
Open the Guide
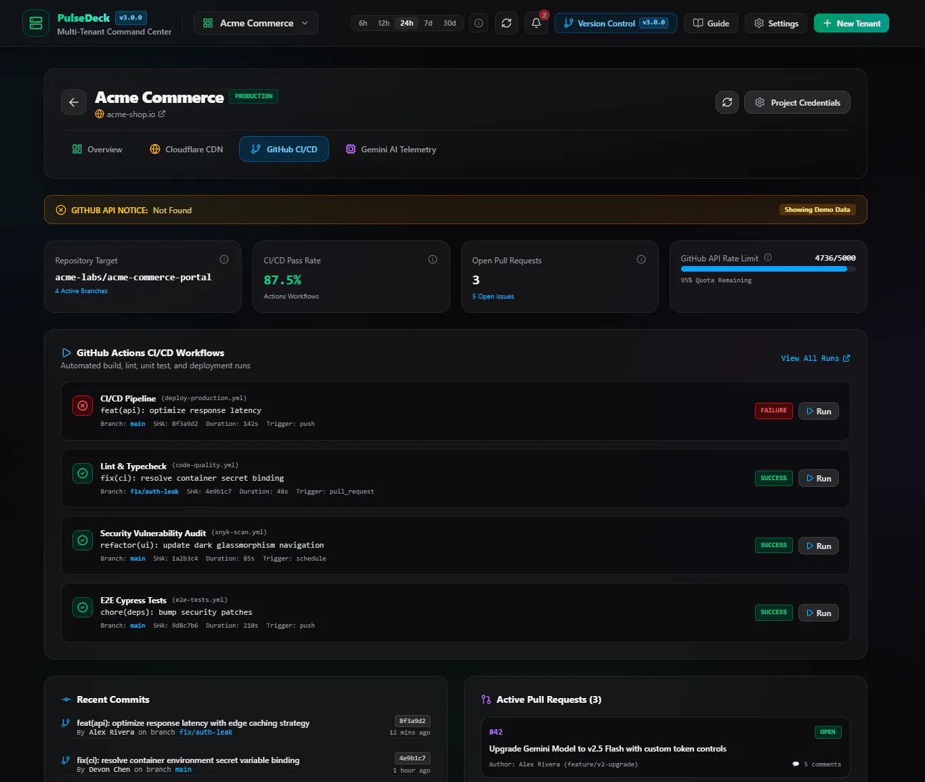pos(711,23)
